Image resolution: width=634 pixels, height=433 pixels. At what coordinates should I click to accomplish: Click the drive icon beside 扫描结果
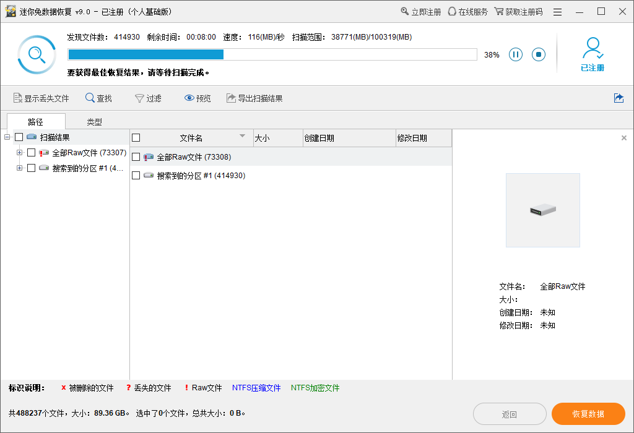point(32,137)
